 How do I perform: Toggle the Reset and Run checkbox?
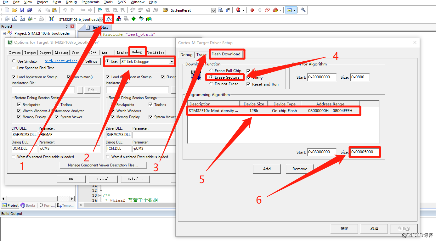coord(249,84)
